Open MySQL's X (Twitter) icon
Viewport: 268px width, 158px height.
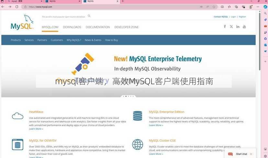tap(231, 26)
